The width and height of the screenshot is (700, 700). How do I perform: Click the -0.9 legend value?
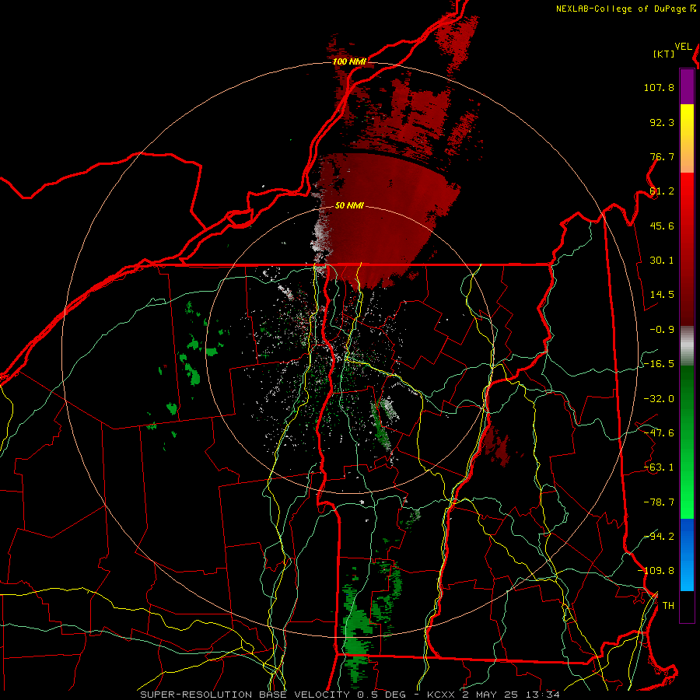pyautogui.click(x=662, y=330)
